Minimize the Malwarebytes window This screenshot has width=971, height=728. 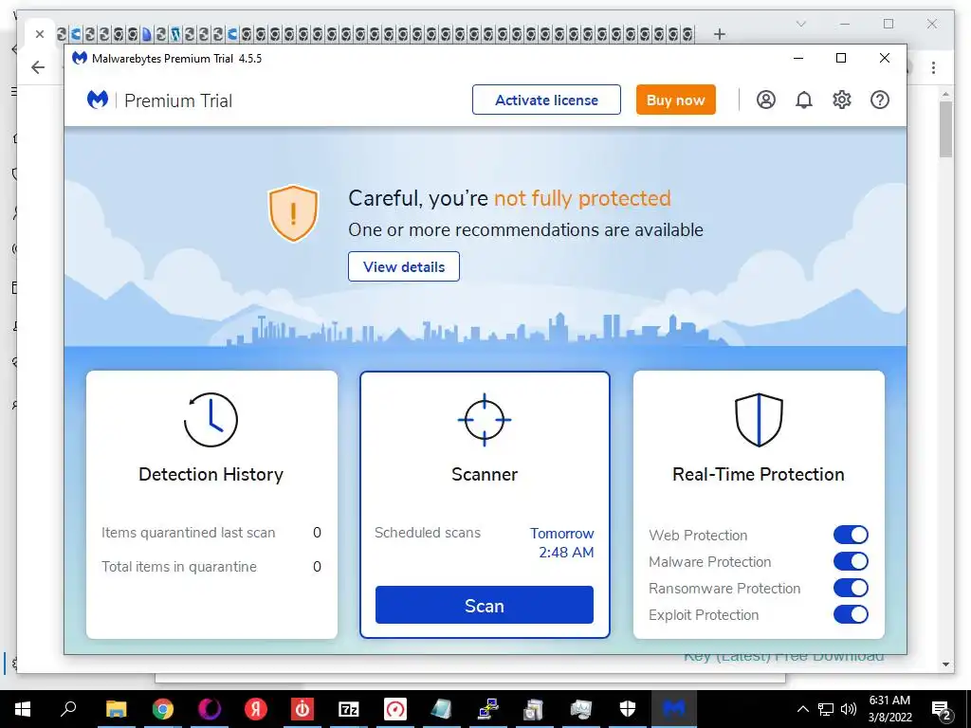(x=798, y=58)
